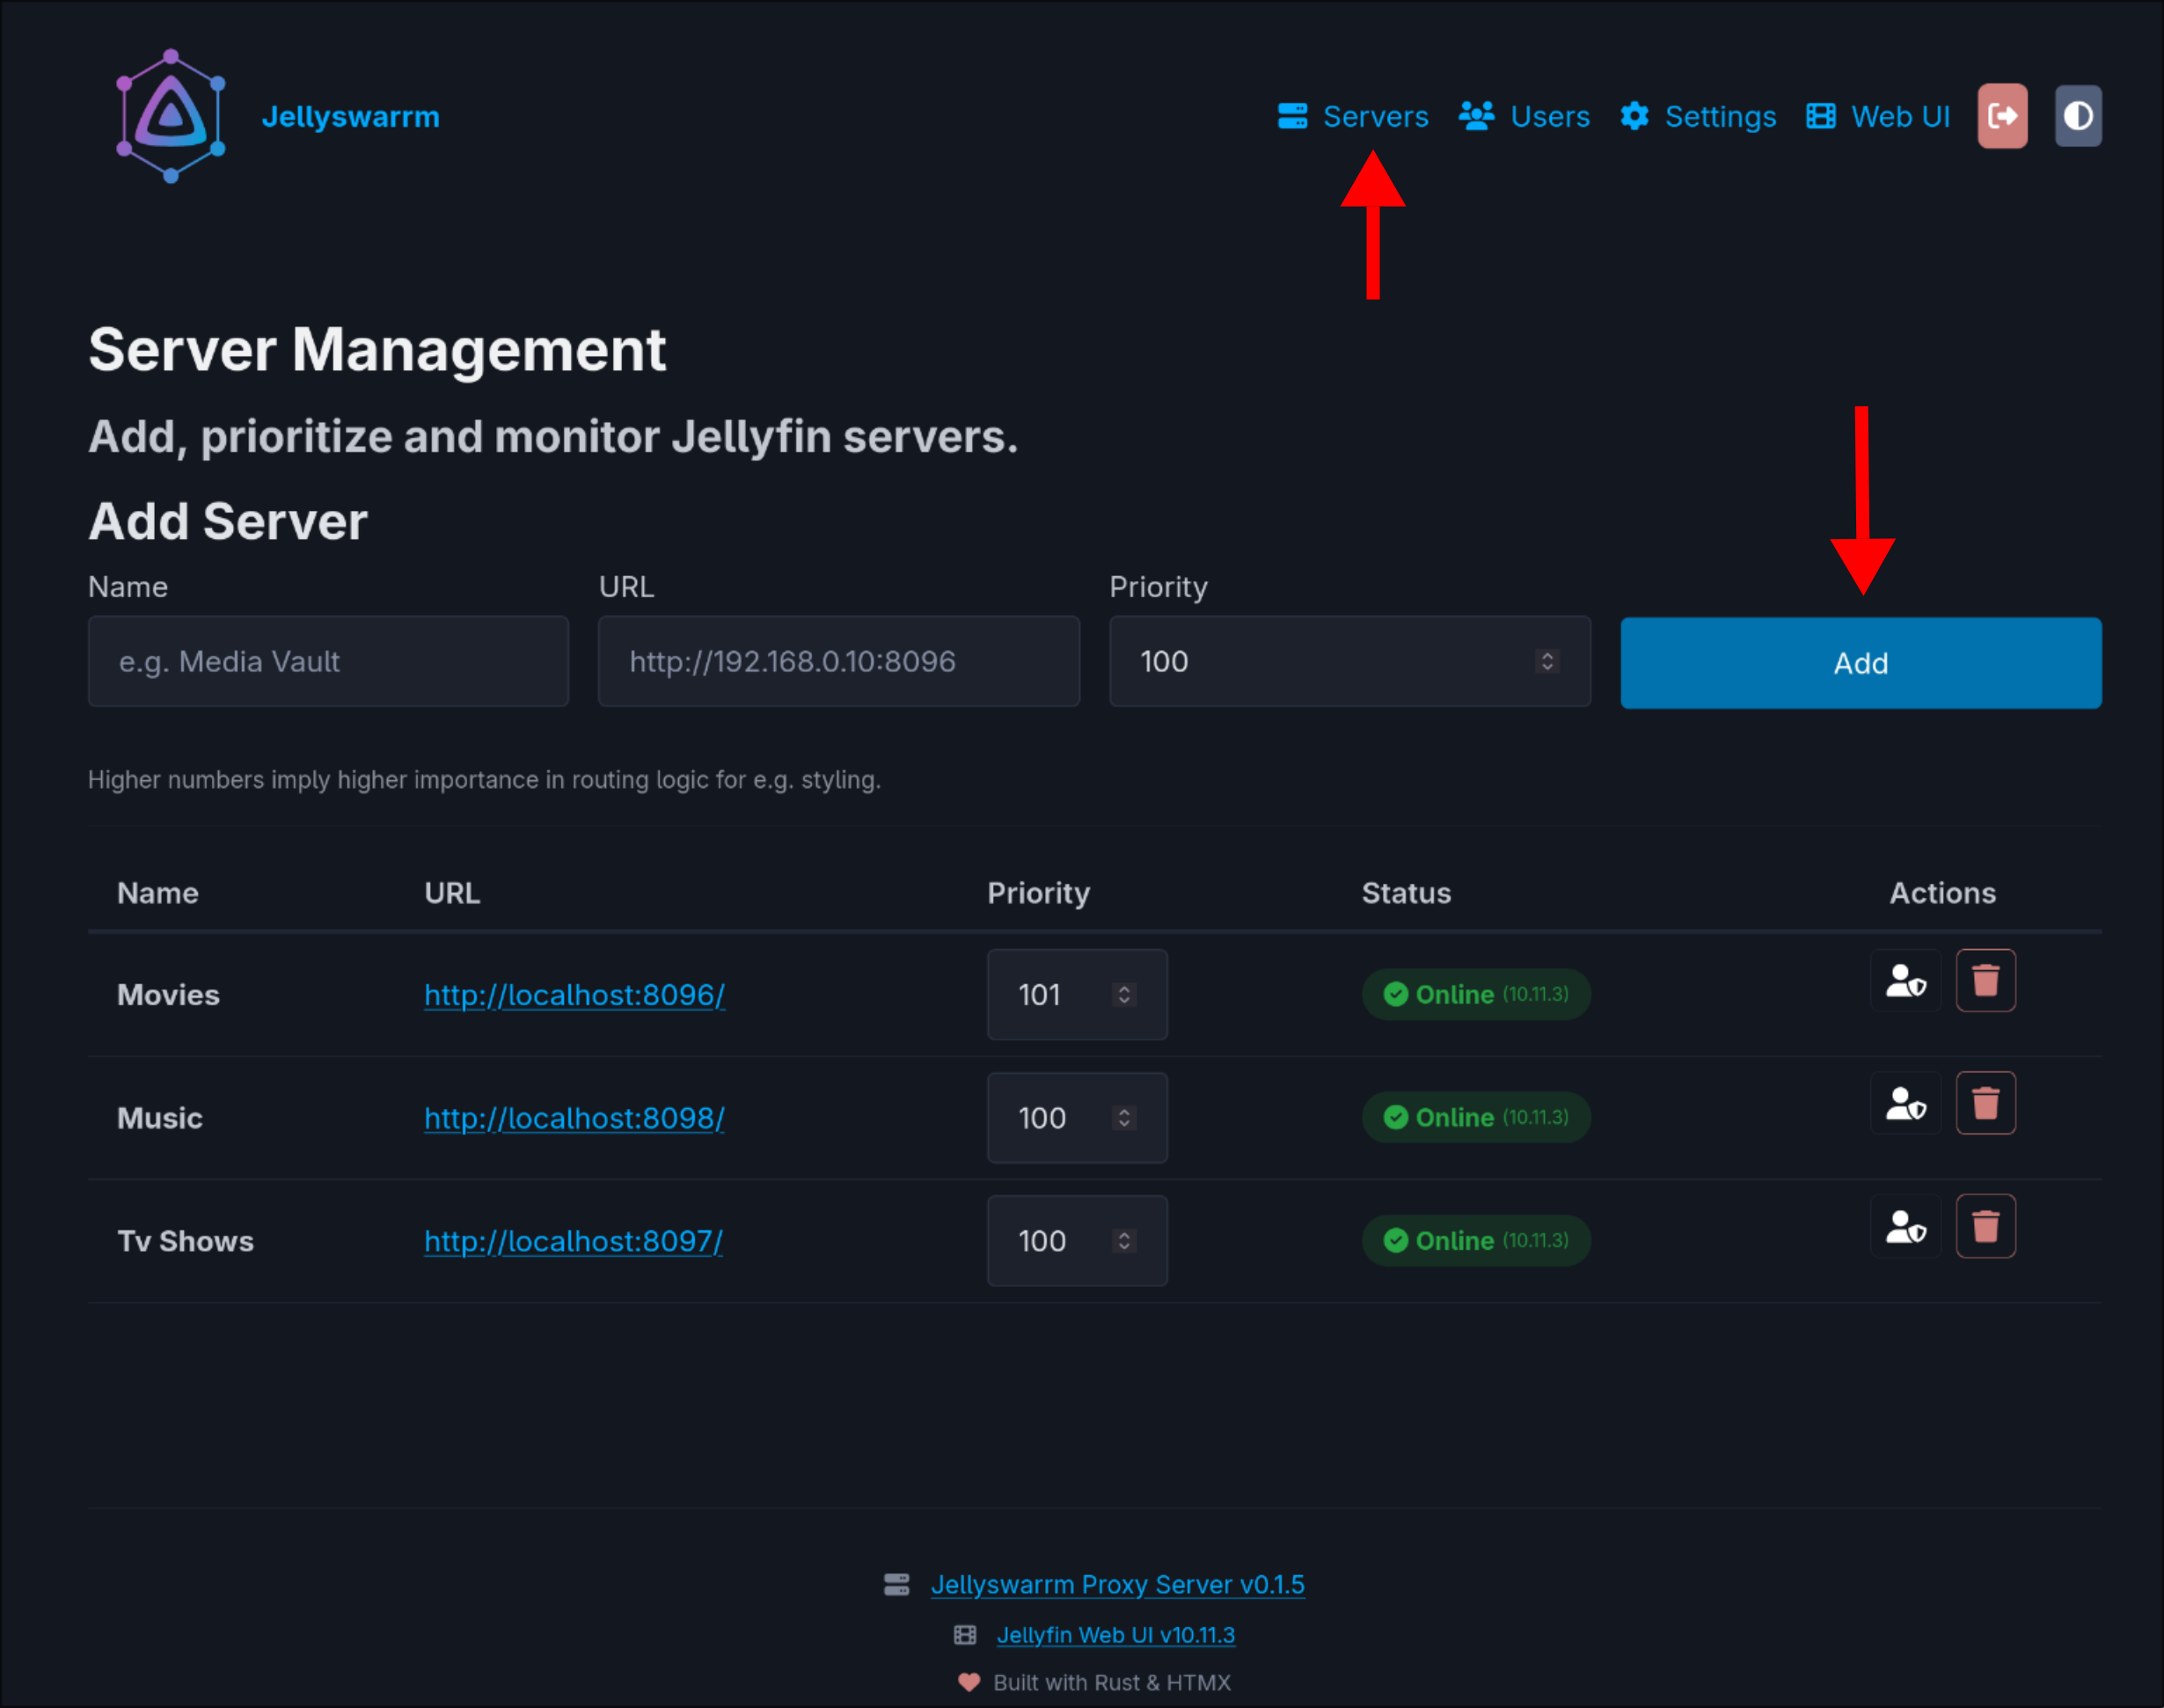Delete the Movies server with trash icon
2164x1708 pixels.
coord(1985,981)
